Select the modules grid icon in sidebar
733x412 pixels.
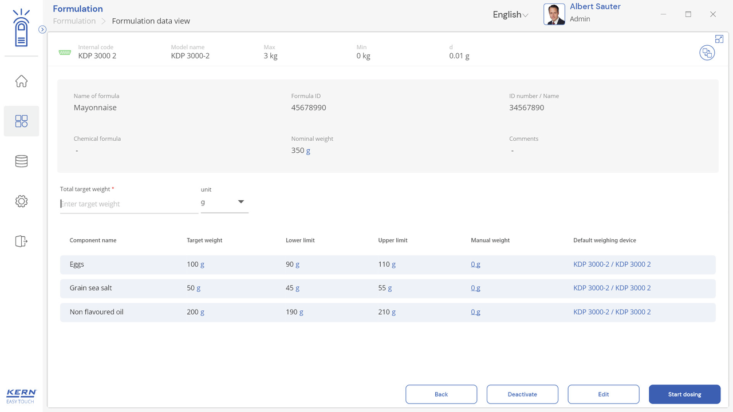click(x=21, y=121)
